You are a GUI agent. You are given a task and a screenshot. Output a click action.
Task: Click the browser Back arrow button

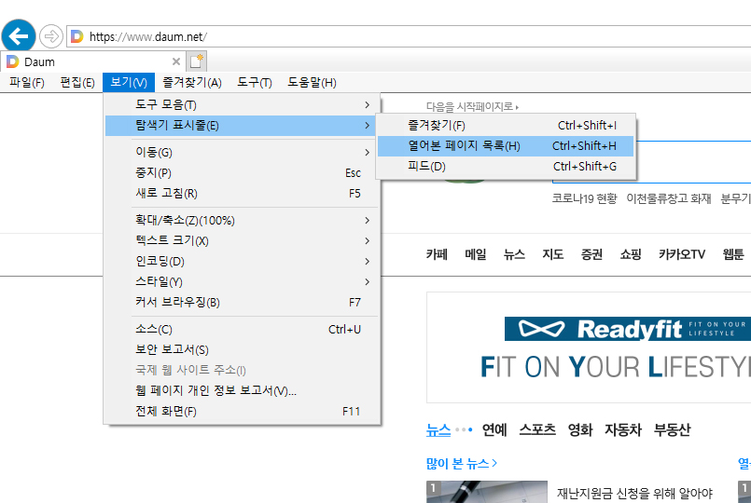[x=19, y=35]
